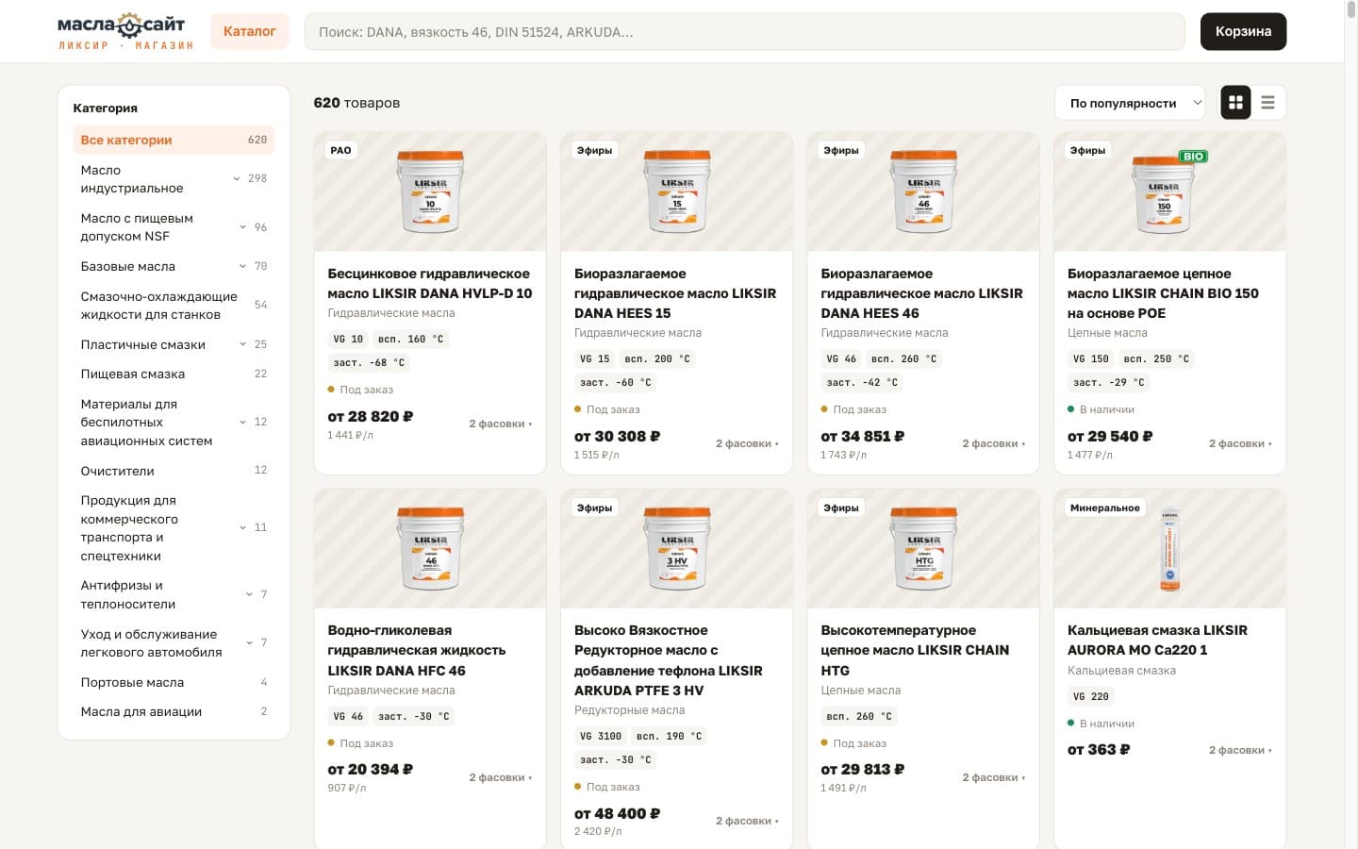The image size is (1358, 849).
Task: Click the VG 3100 viscosity tag
Action: pyautogui.click(x=600, y=736)
